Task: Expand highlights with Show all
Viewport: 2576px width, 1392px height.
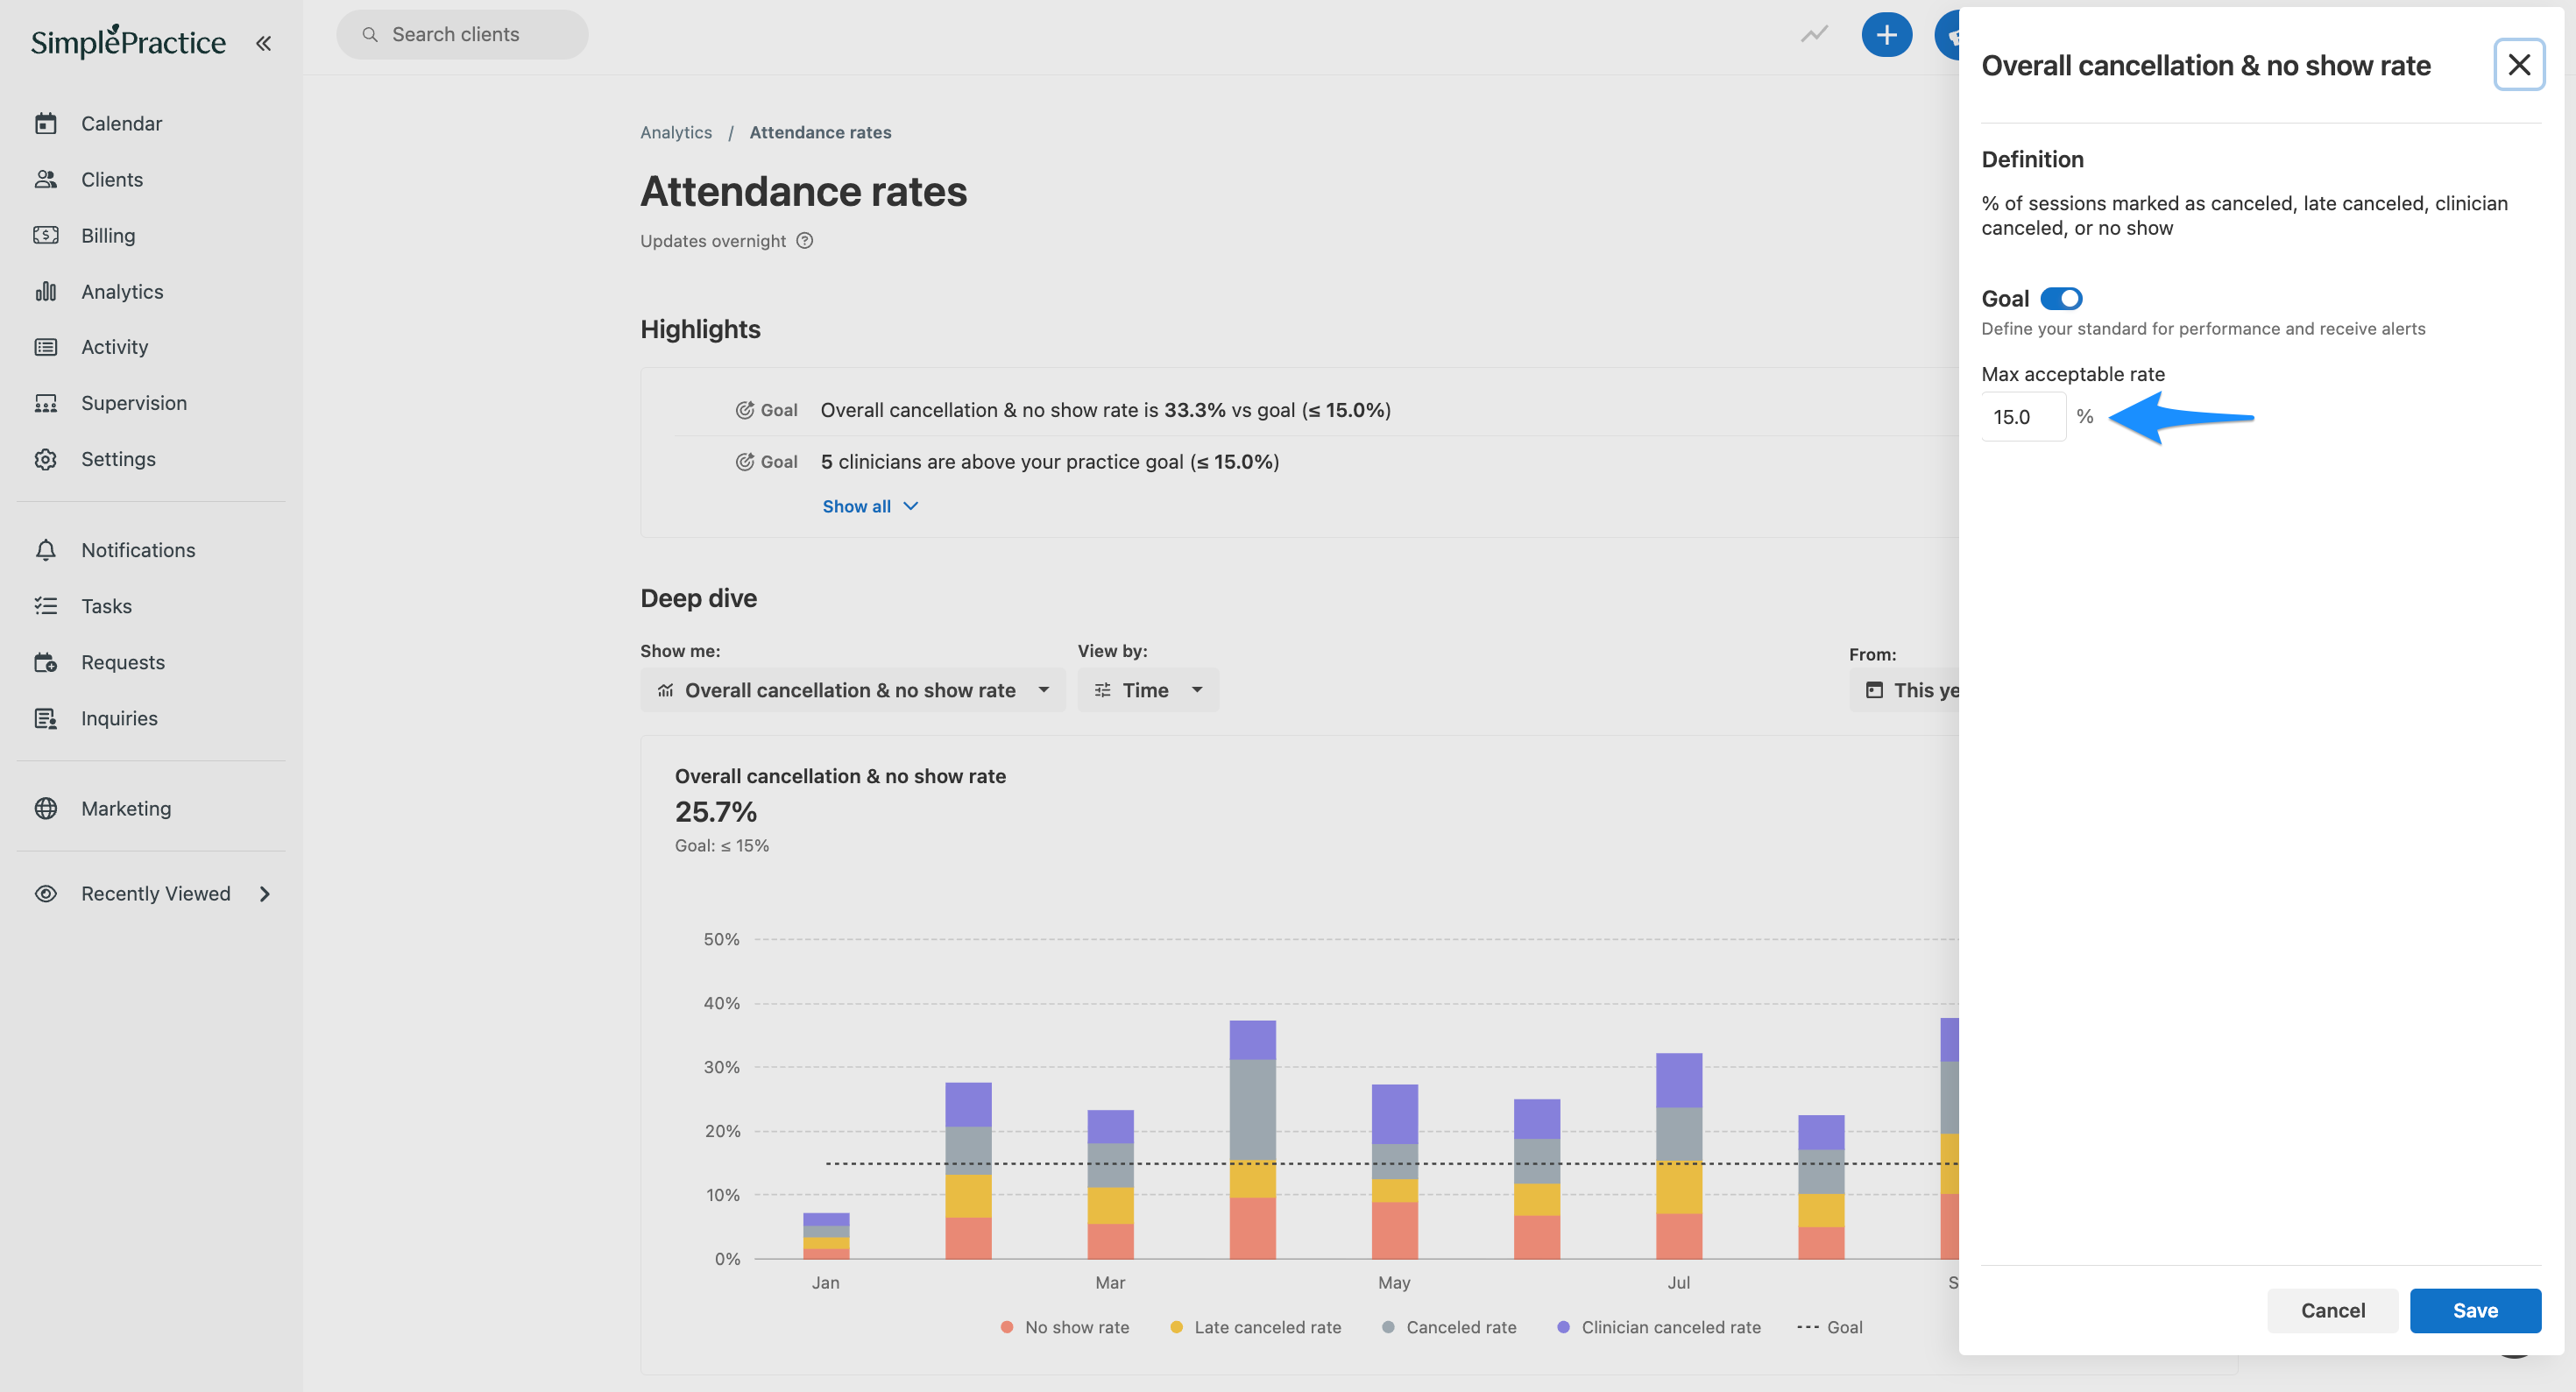Action: 870,506
